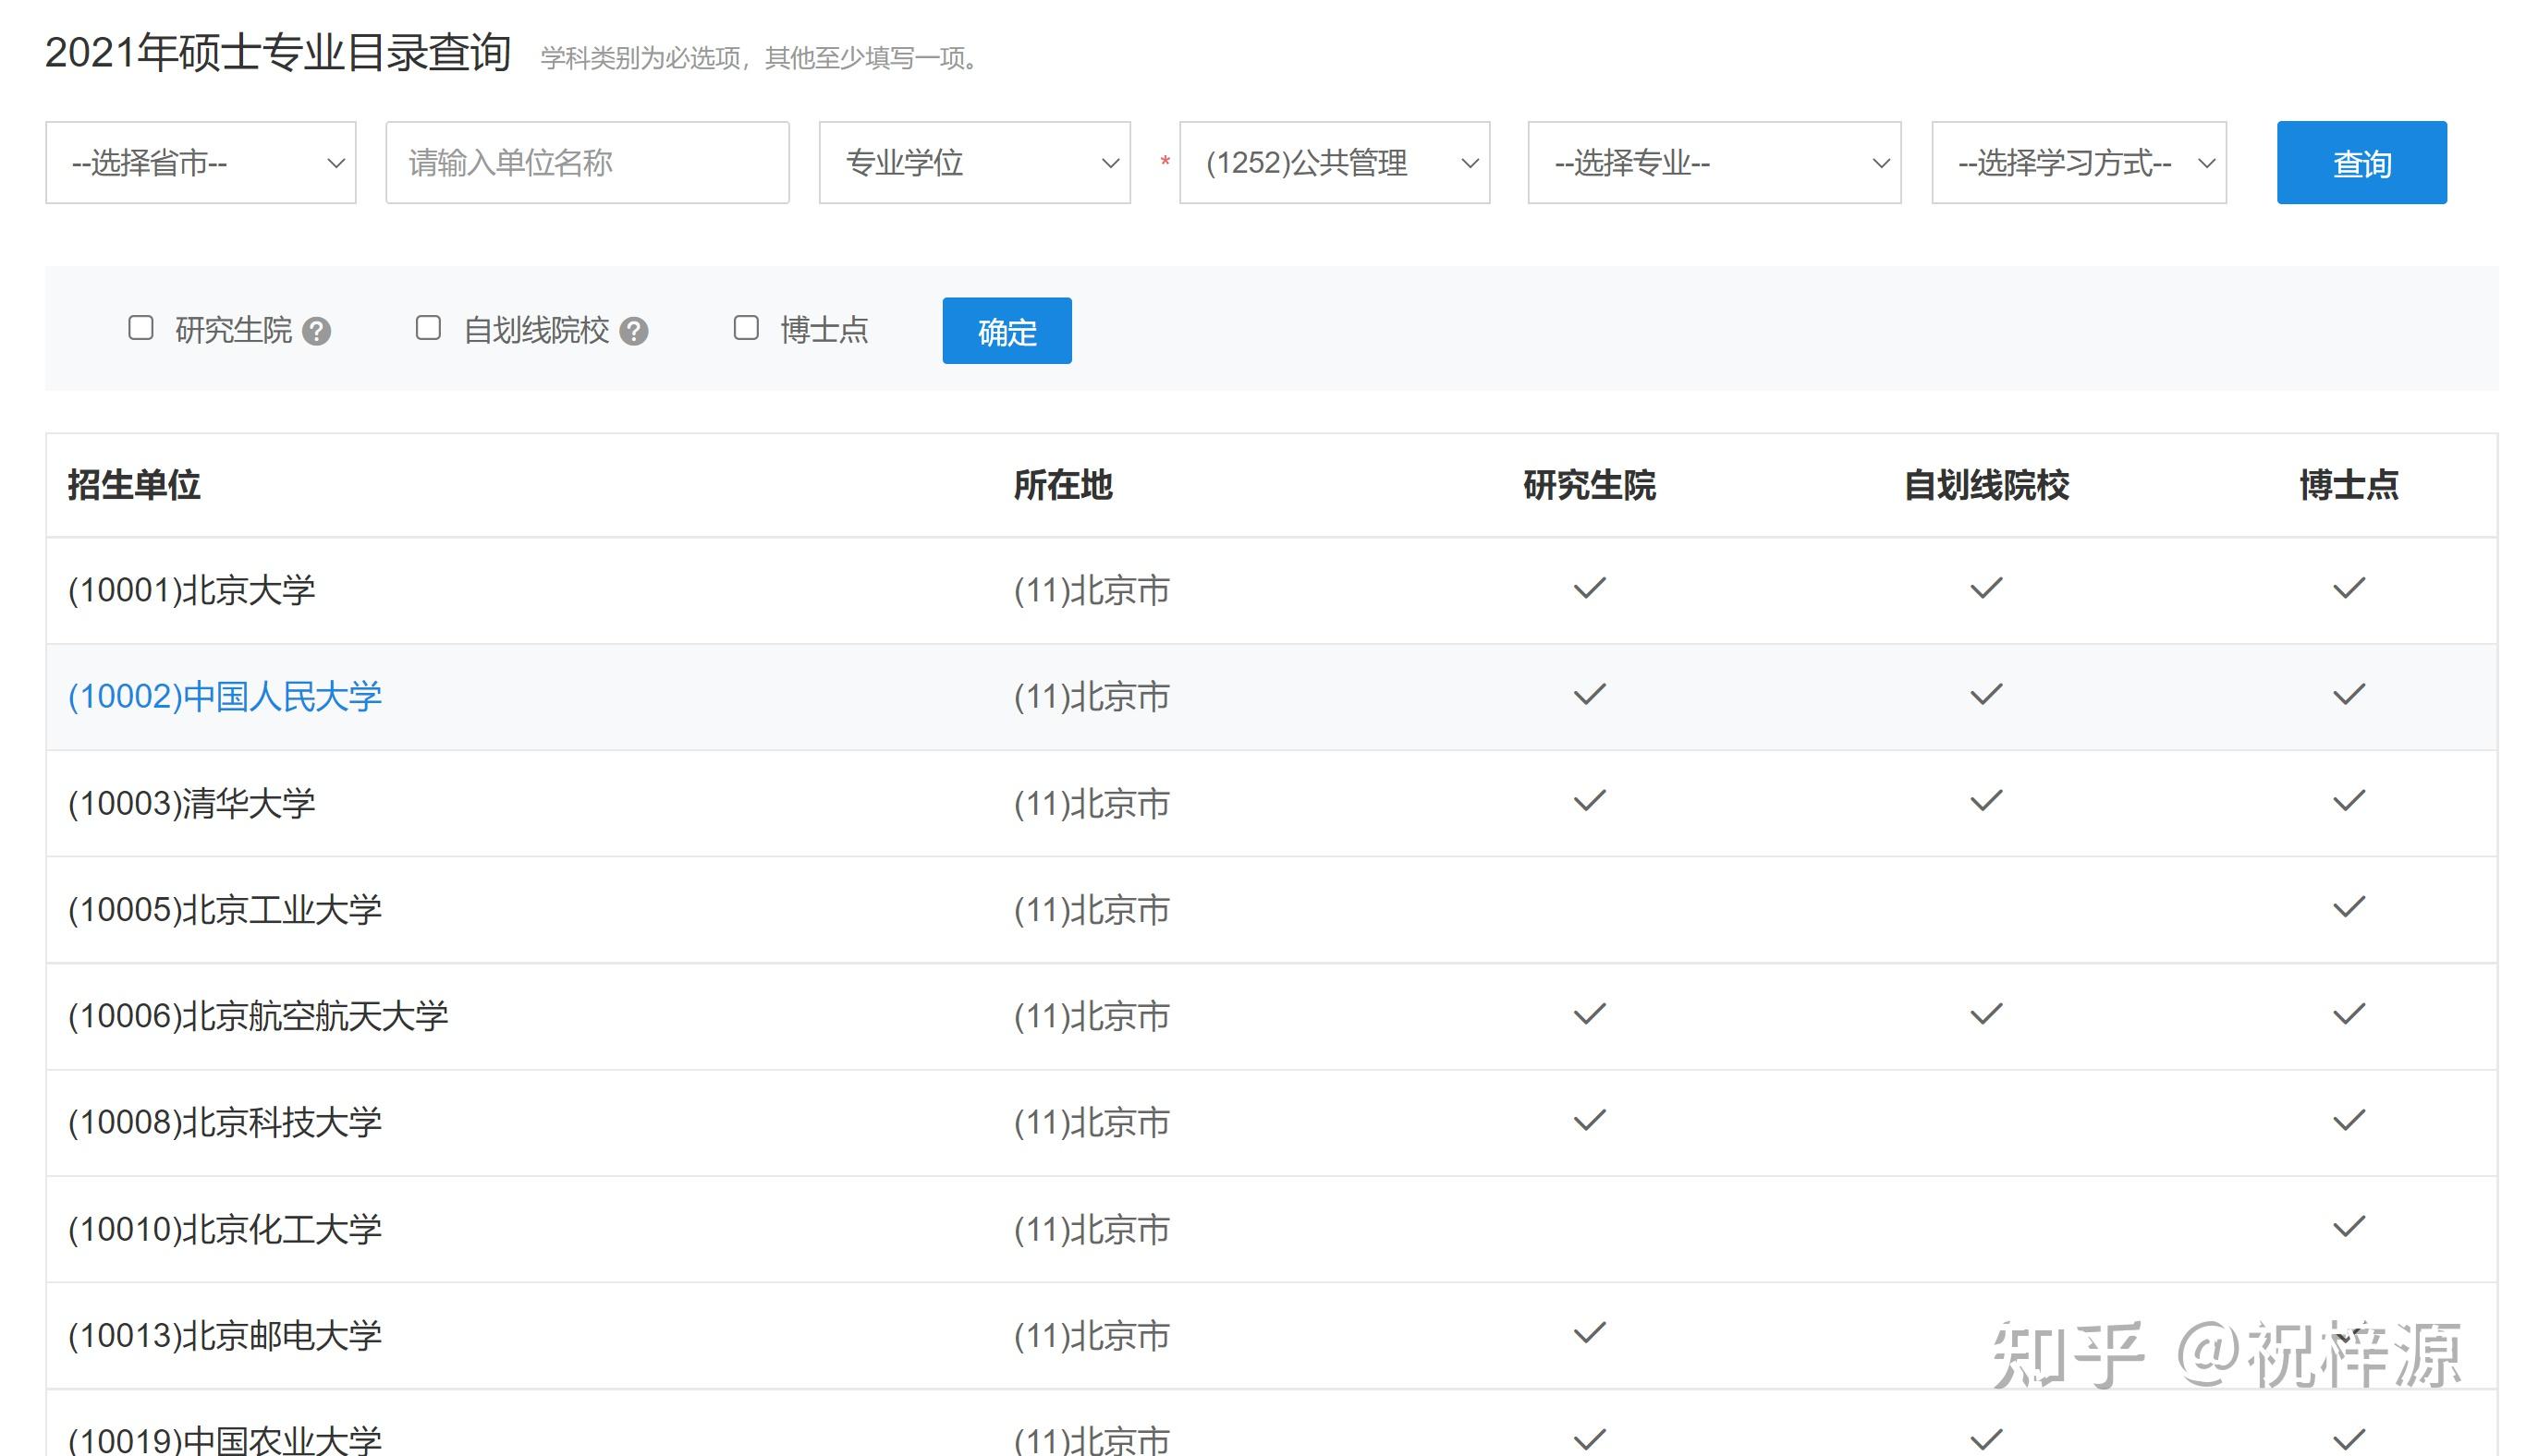Open the (10002)中国人民大学 link
2526x1456 pixels.
coord(226,697)
